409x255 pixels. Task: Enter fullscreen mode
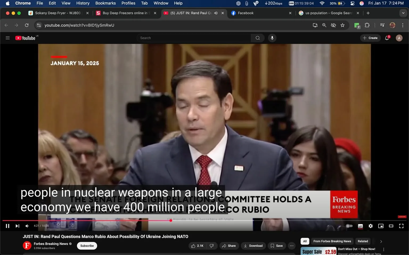coord(401,226)
